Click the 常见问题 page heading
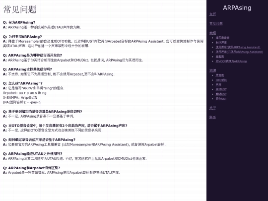Image resolution: width=268 pixels, height=201 pixels. (x=20, y=9)
